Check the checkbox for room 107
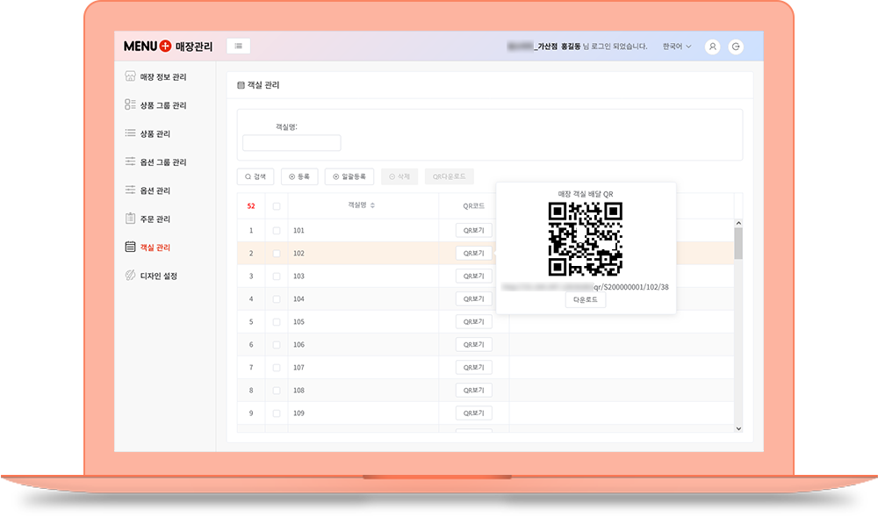Viewport: 878px width, 517px height. click(x=277, y=368)
